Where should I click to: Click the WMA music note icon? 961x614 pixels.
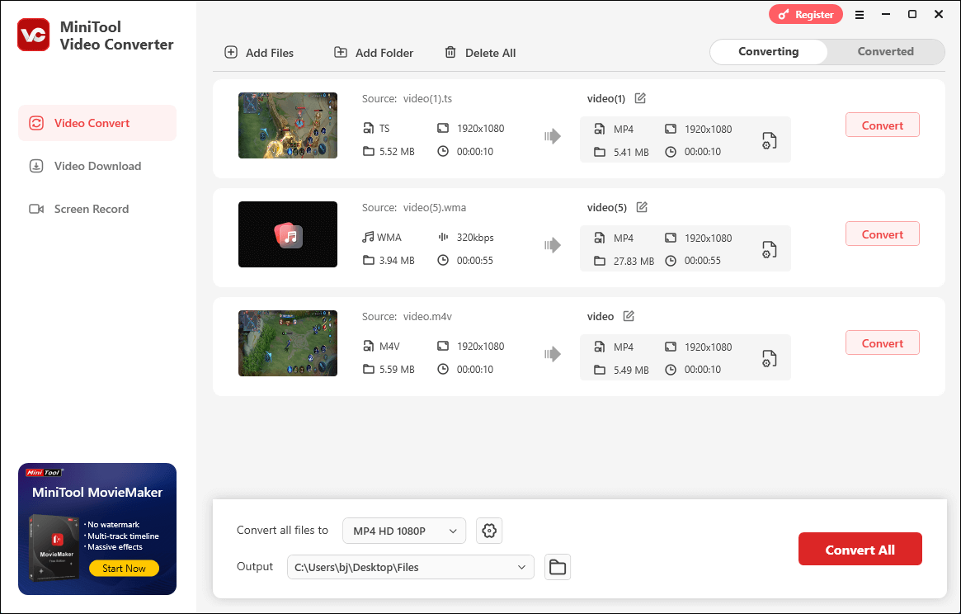368,237
